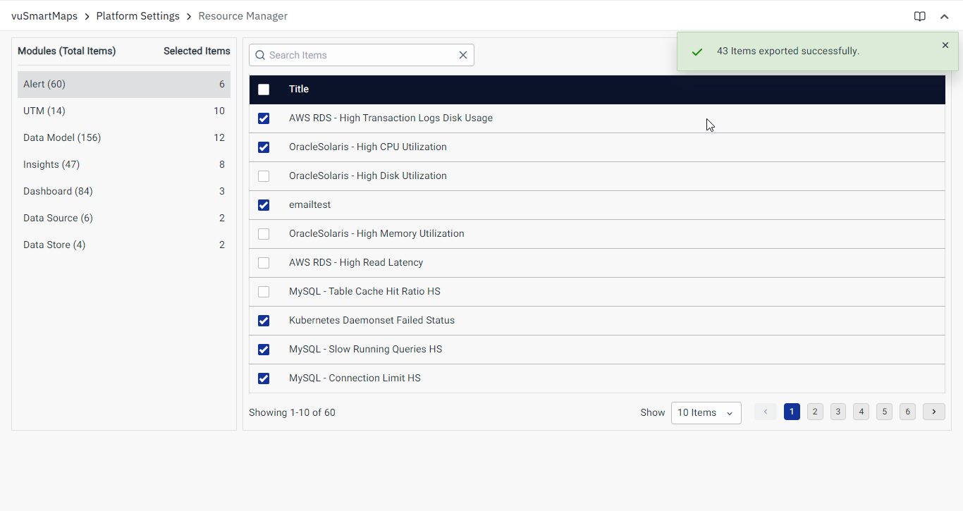Viewport: 963px width, 511px height.
Task: Check OracleSolaris - High Disk Utilization
Action: tap(264, 176)
